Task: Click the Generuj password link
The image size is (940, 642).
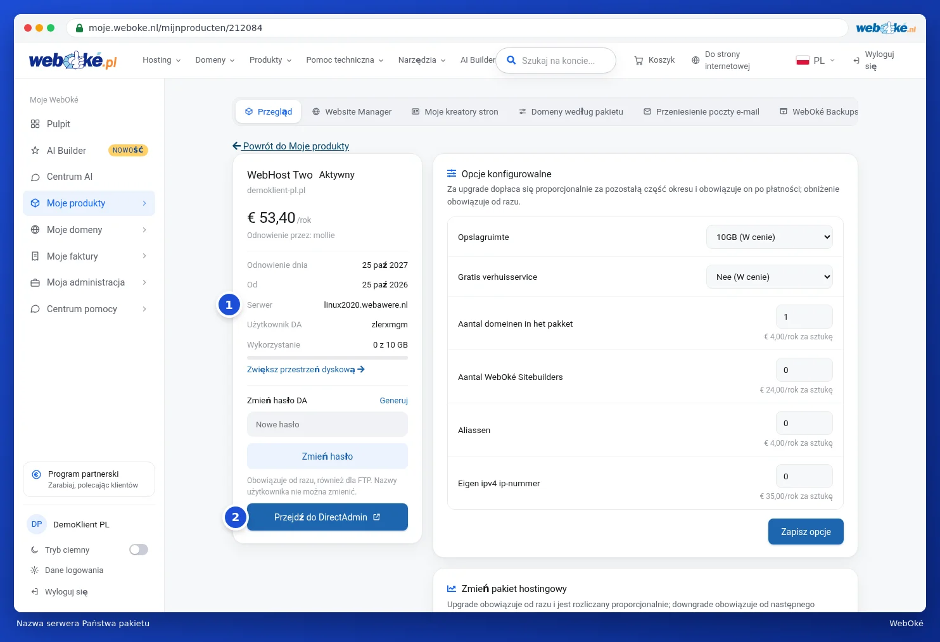Action: coord(394,401)
